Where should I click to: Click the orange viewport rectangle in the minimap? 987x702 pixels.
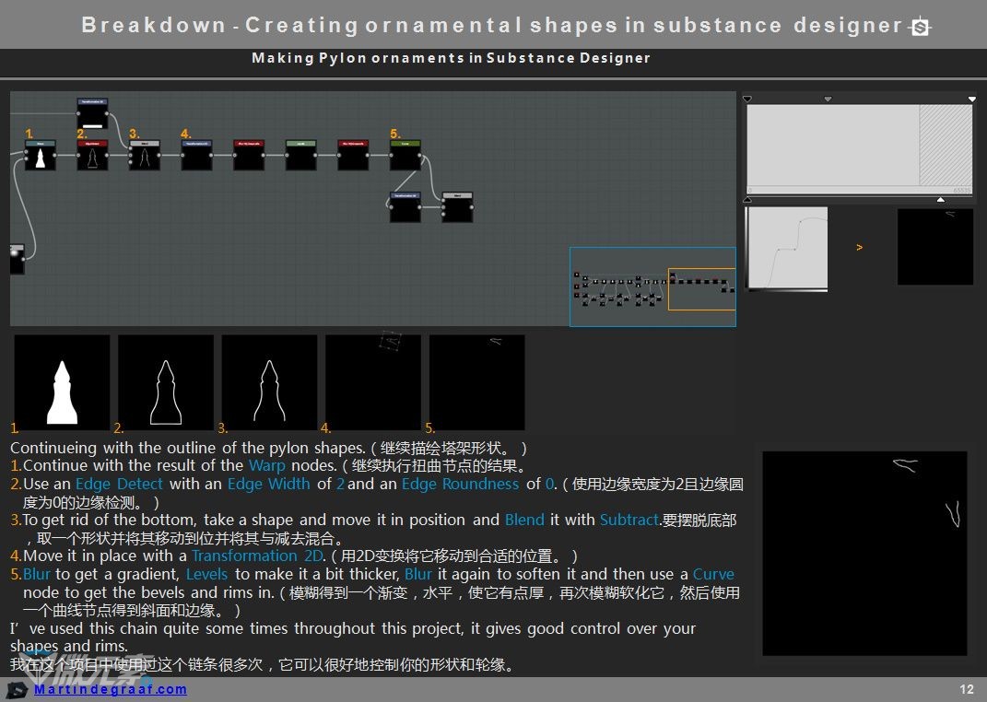coord(701,289)
